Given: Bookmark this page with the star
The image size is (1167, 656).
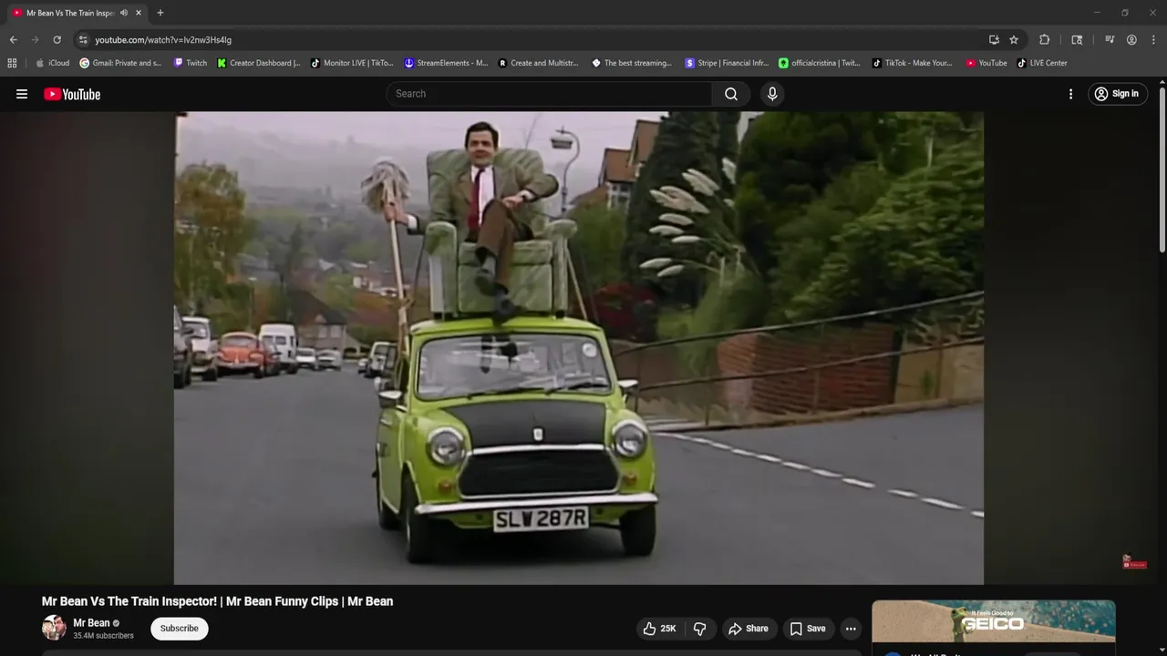Looking at the screenshot, I should point(1014,40).
